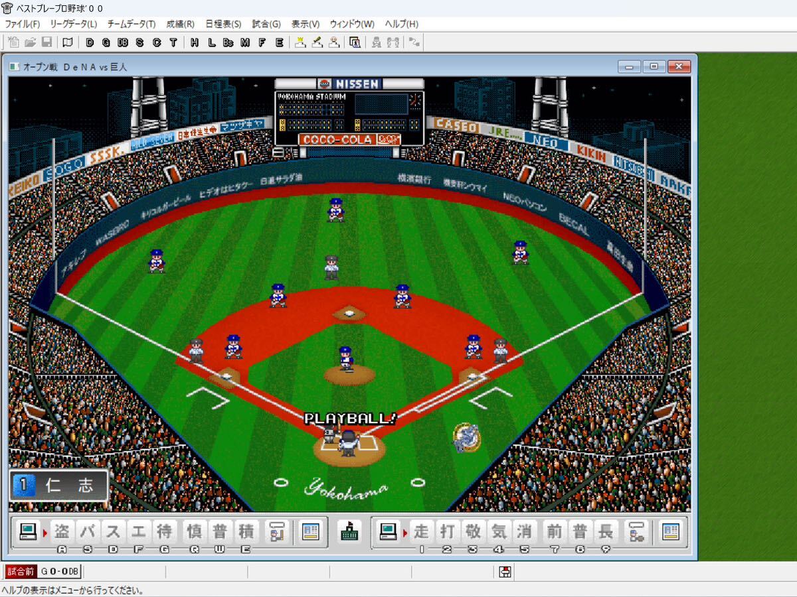The height and width of the screenshot is (597, 797).
Task: Click the 試合前 status bar indicator
Action: 20,572
